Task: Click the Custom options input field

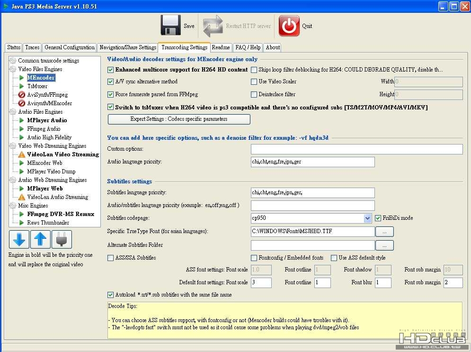Action: pos(356,149)
